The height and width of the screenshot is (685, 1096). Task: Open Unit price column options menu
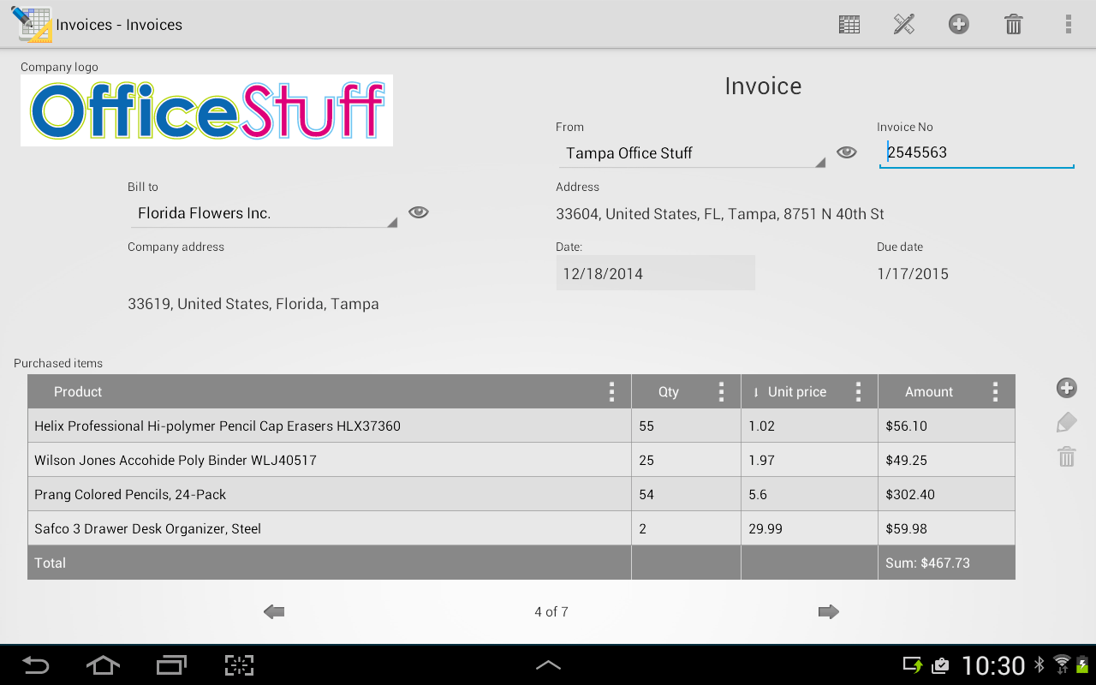[x=858, y=391]
